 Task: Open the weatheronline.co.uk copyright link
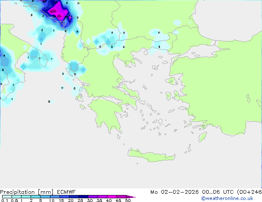(227, 198)
